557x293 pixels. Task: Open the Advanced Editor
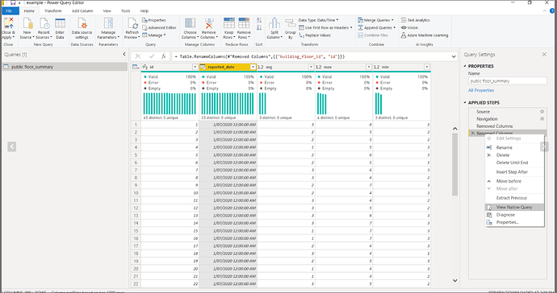(x=159, y=27)
